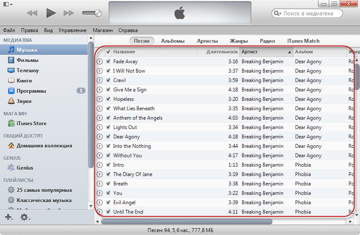Open the Genius section
The height and width of the screenshot is (235, 360).
point(24,168)
